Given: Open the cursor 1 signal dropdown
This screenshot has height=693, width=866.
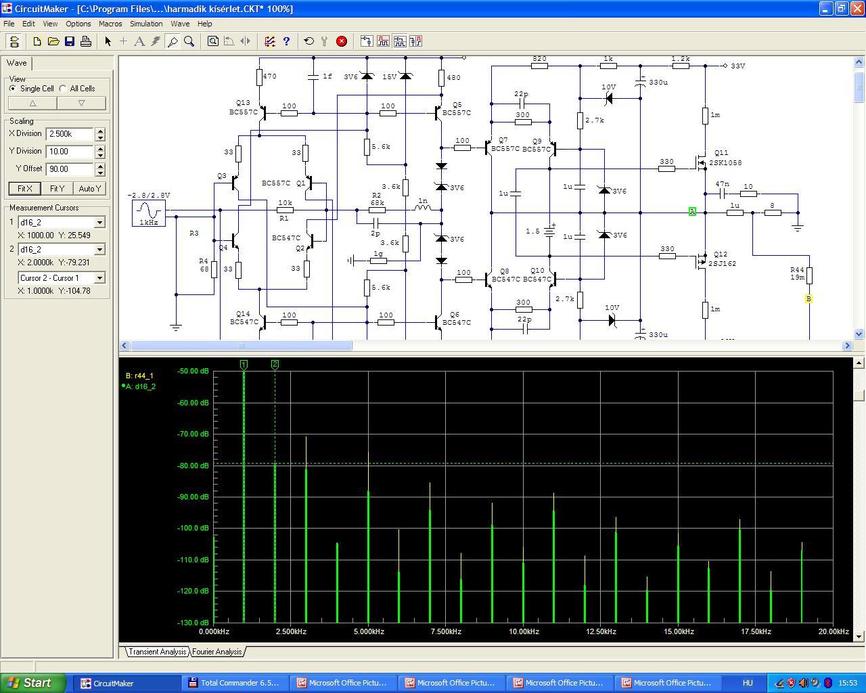Looking at the screenshot, I should 99,223.
